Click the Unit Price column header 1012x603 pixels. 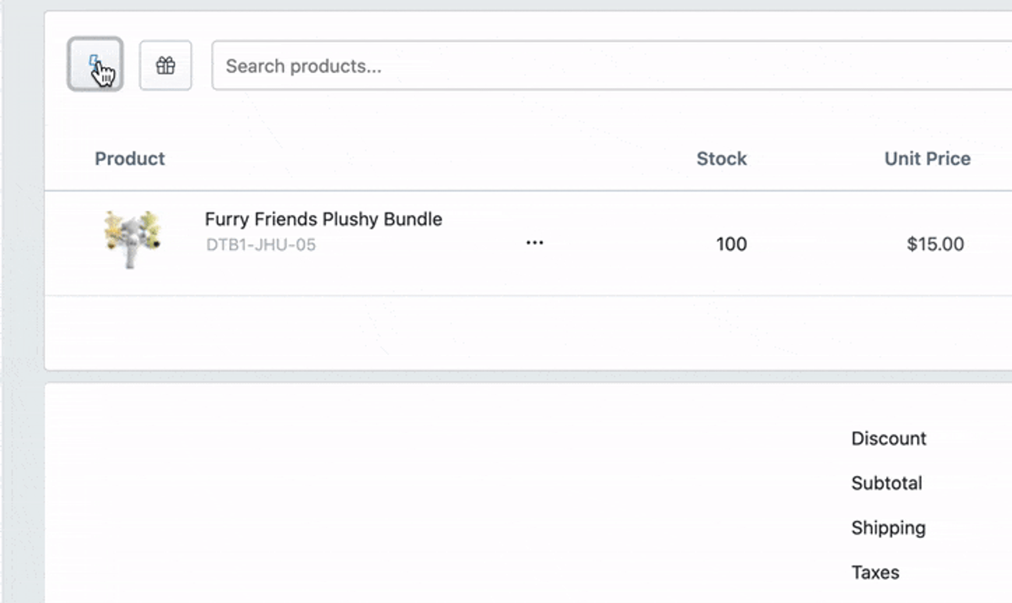point(927,159)
